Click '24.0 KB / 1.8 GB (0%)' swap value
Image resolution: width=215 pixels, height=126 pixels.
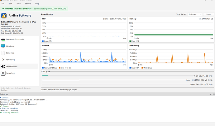pyautogui.click(x=204, y=84)
